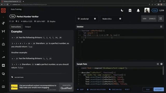The width and height of the screenshot is (166, 93).
Task: Click line 1 of Sample Tests code
Action: [x=122, y=68]
